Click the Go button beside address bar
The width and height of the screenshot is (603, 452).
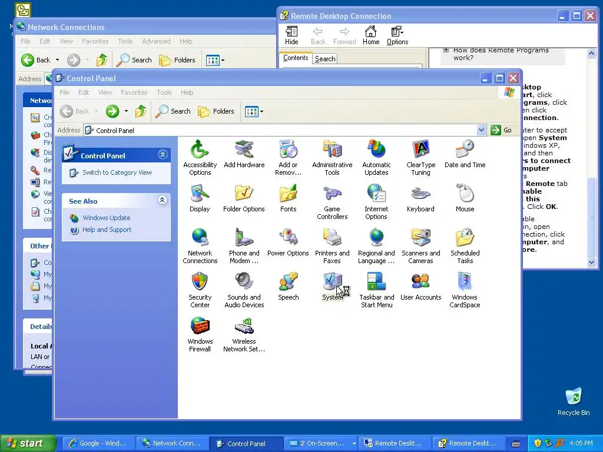click(x=501, y=130)
